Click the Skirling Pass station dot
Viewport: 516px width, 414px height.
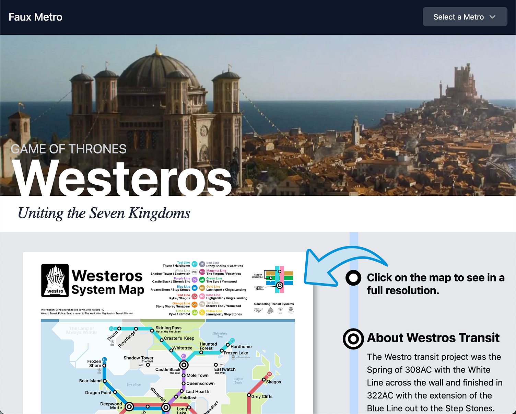152,331
